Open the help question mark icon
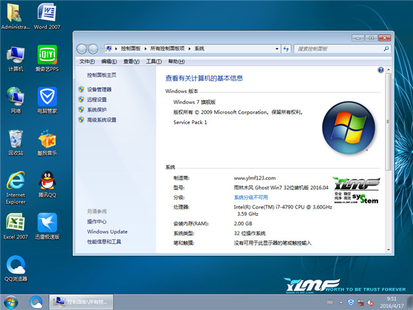 (381, 70)
